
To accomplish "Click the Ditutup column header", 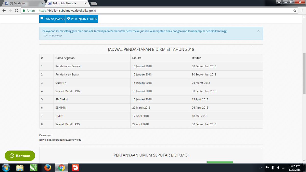I will point(196,58).
